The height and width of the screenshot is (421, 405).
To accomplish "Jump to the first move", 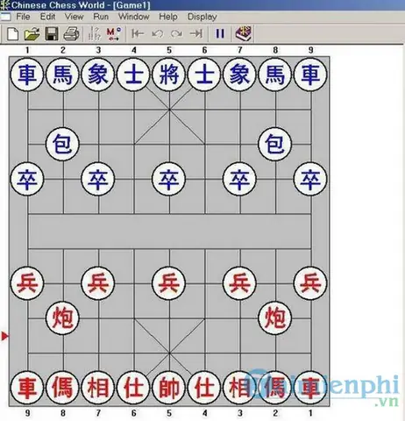I will pos(138,34).
